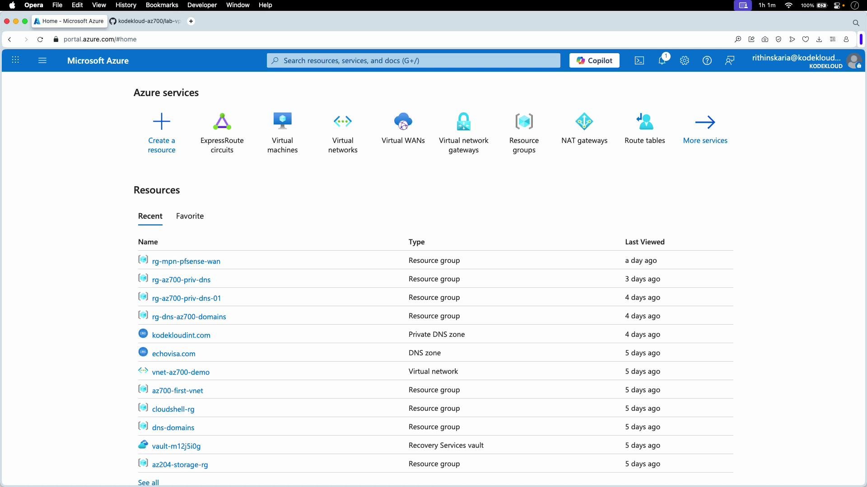
Task: Open rg-az700-priv-dns-01 resource group
Action: (186, 298)
